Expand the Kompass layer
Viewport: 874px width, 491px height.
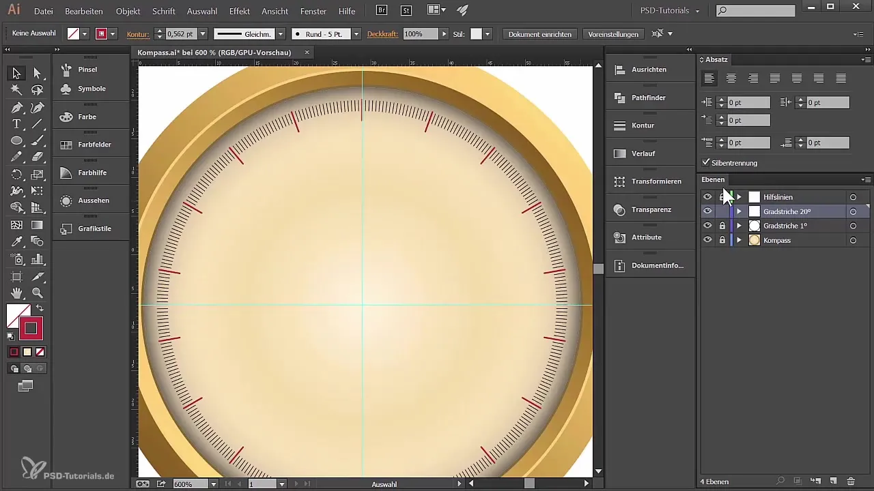pyautogui.click(x=739, y=240)
